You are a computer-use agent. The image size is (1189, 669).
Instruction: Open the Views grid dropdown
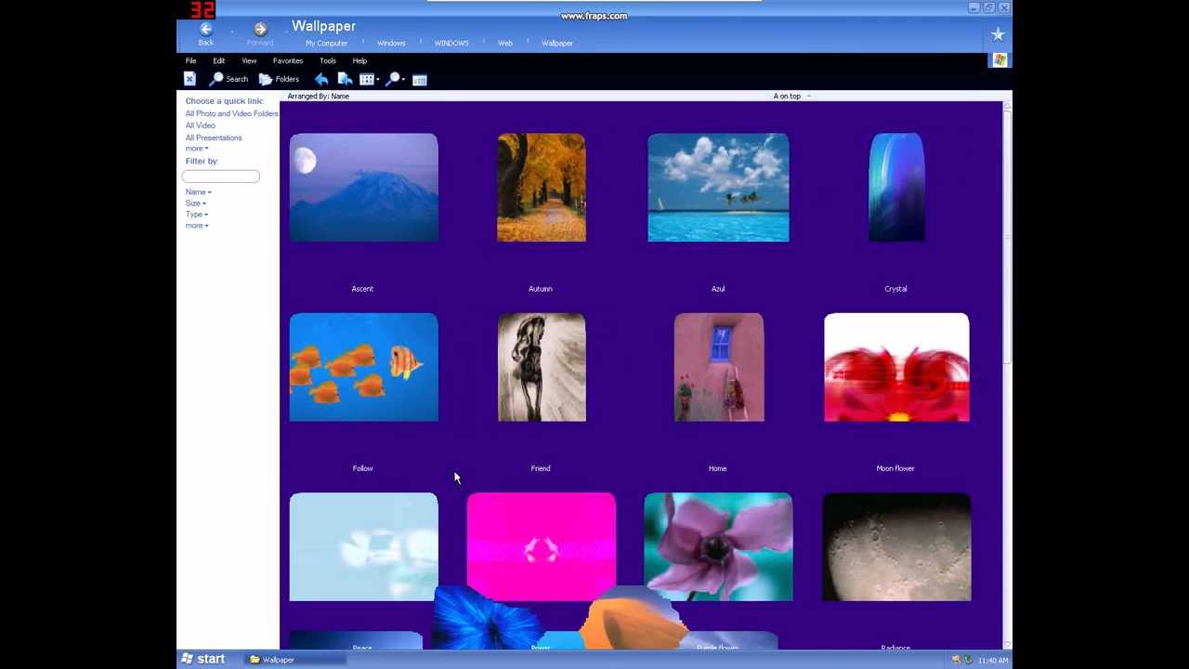point(369,79)
